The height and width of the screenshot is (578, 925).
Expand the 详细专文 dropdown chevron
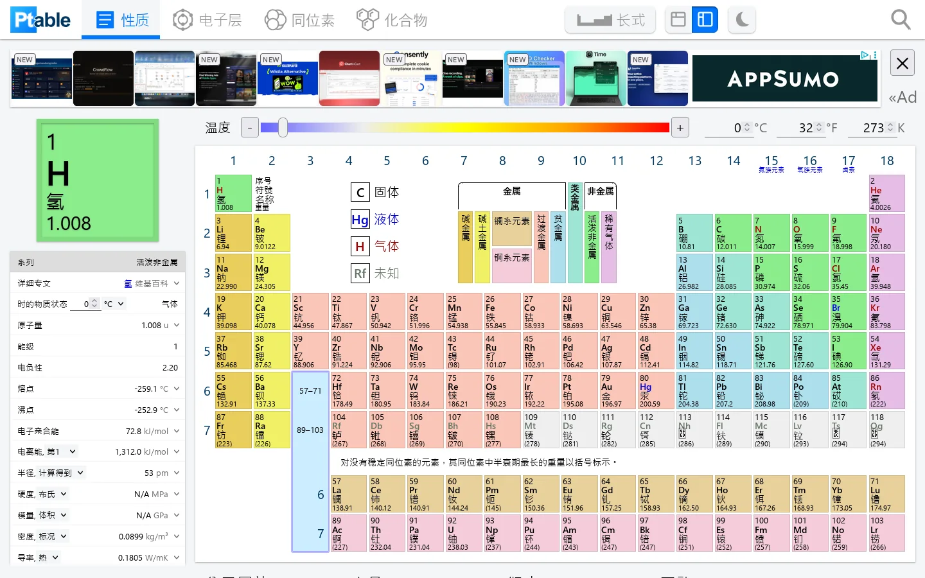pos(177,283)
